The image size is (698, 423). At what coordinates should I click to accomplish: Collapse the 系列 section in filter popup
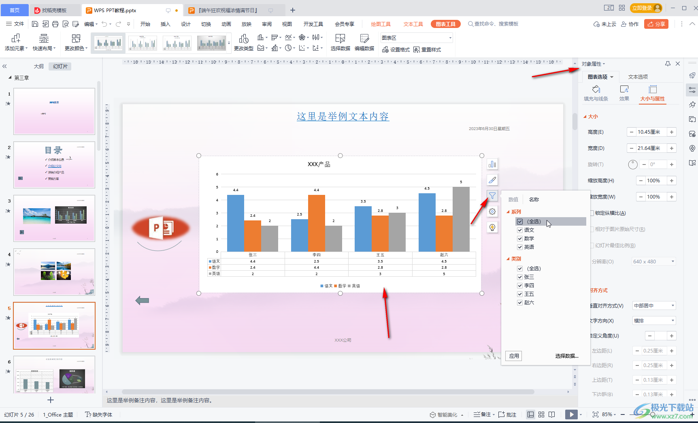click(x=508, y=212)
